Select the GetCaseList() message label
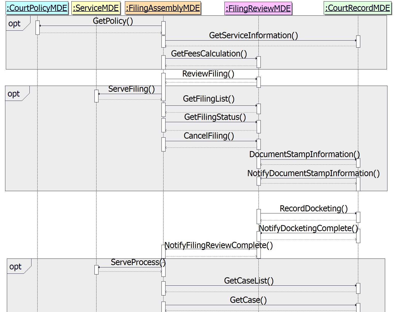409x312 pixels. [249, 281]
